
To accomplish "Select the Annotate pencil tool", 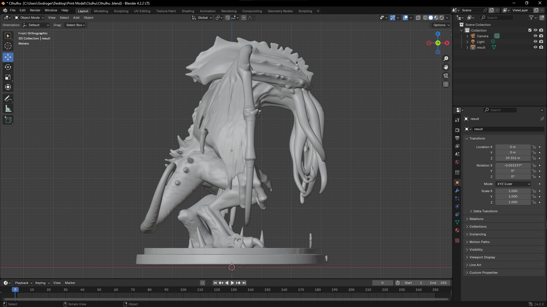I will [8, 99].
